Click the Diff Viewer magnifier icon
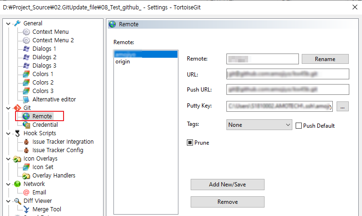Image resolution: width=362 pixels, height=216 pixels. (x=17, y=201)
